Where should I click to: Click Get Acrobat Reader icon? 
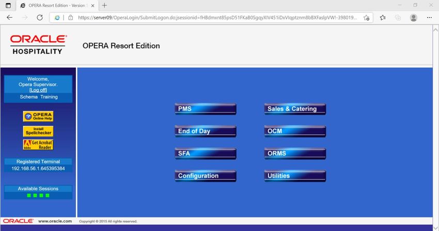pyautogui.click(x=38, y=145)
